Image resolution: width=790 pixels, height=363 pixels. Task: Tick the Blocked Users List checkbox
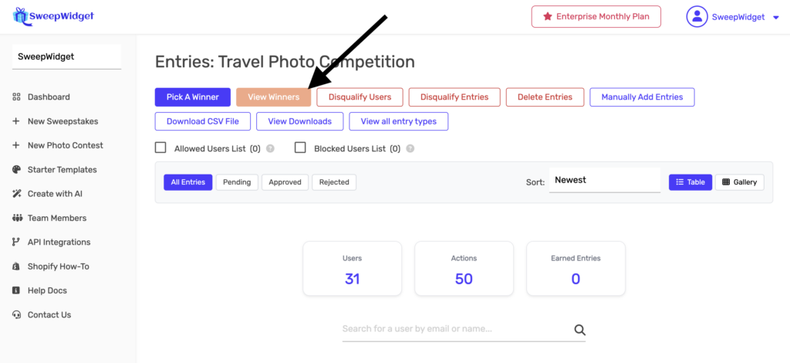(300, 148)
